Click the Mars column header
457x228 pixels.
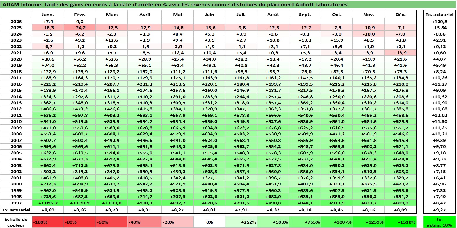tap(112, 15)
